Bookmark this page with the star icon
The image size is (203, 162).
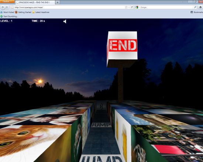click(x=126, y=7)
